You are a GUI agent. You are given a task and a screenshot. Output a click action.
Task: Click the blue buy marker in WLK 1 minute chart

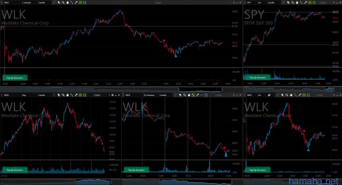coord(176,56)
